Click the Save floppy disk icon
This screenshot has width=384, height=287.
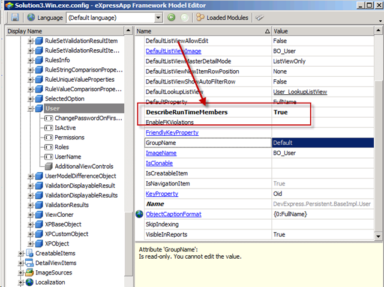14,17
